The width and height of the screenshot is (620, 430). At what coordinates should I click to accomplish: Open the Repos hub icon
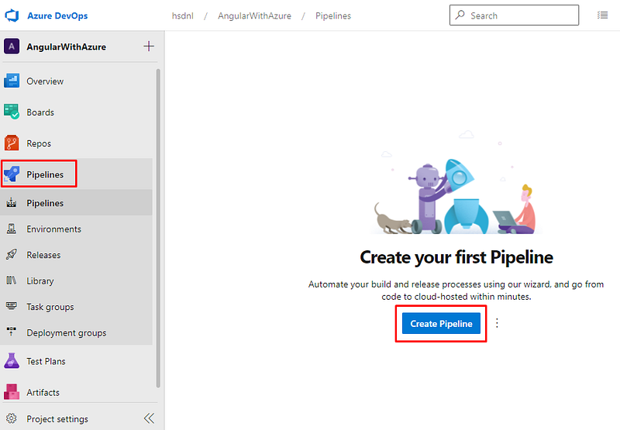point(12,143)
